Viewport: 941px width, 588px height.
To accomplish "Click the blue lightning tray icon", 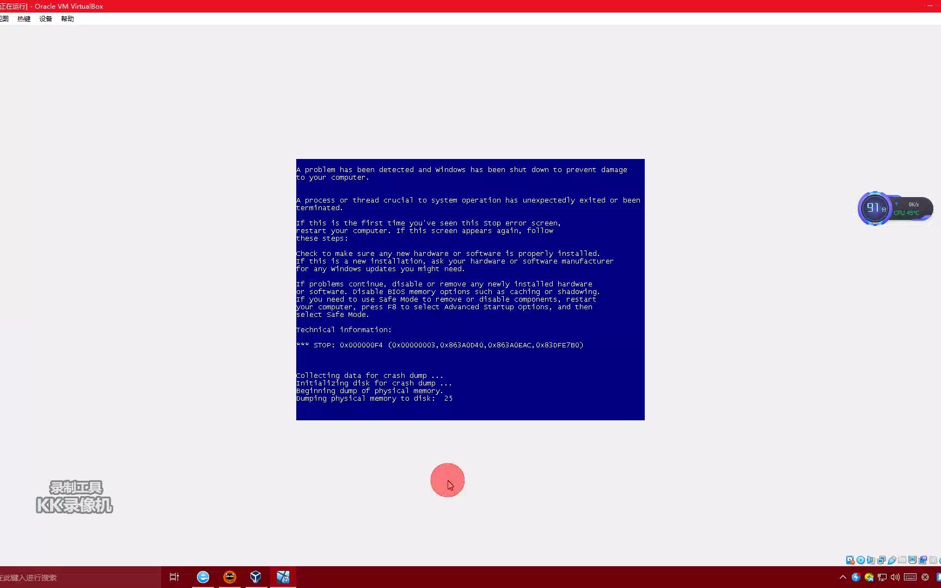I will [856, 577].
